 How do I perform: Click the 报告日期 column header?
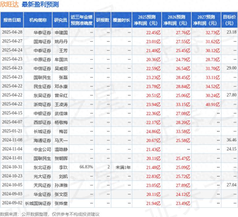pyautogui.click(x=12, y=20)
